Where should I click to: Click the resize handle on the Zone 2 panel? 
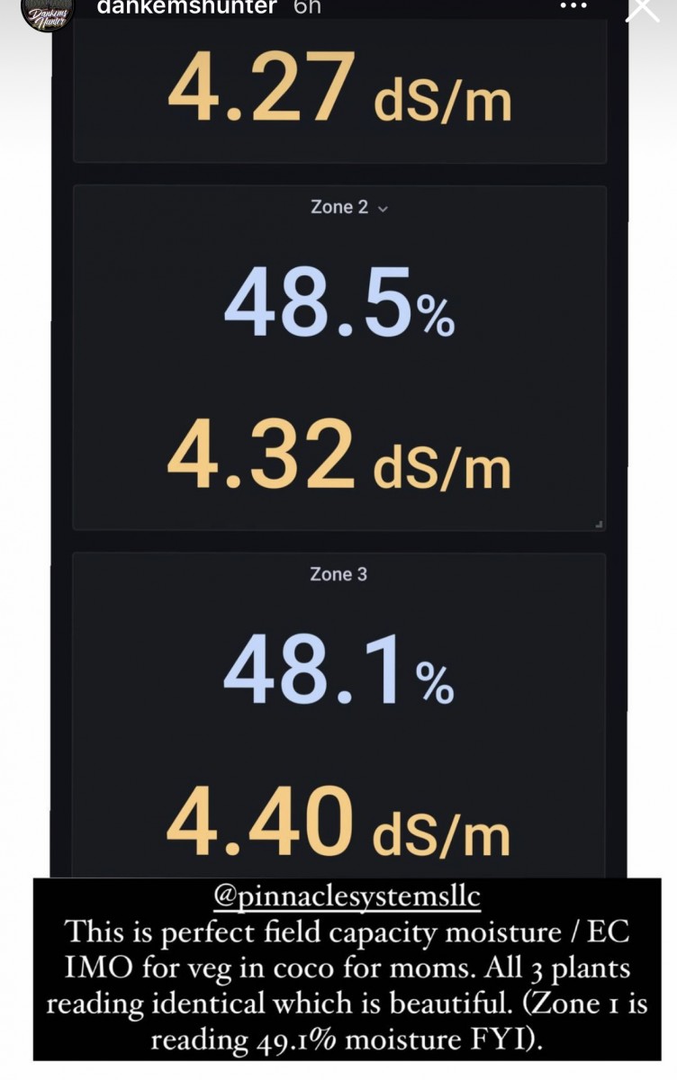tap(599, 524)
